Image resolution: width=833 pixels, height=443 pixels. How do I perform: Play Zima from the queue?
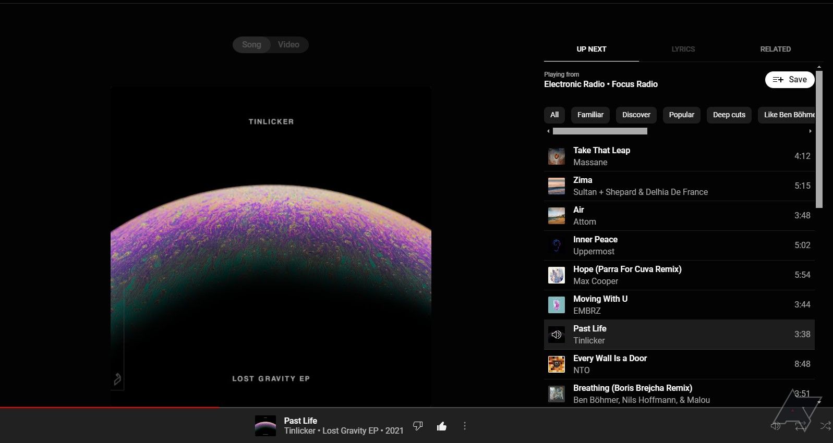(x=679, y=186)
